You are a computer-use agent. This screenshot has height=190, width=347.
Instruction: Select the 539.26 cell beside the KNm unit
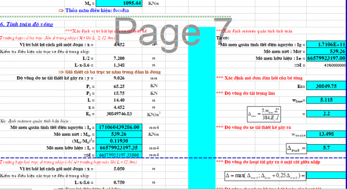[x=119, y=134]
